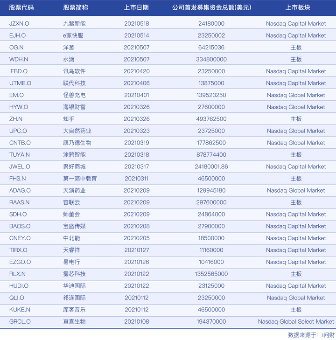Click the stock name 华迪国际

tap(74, 286)
